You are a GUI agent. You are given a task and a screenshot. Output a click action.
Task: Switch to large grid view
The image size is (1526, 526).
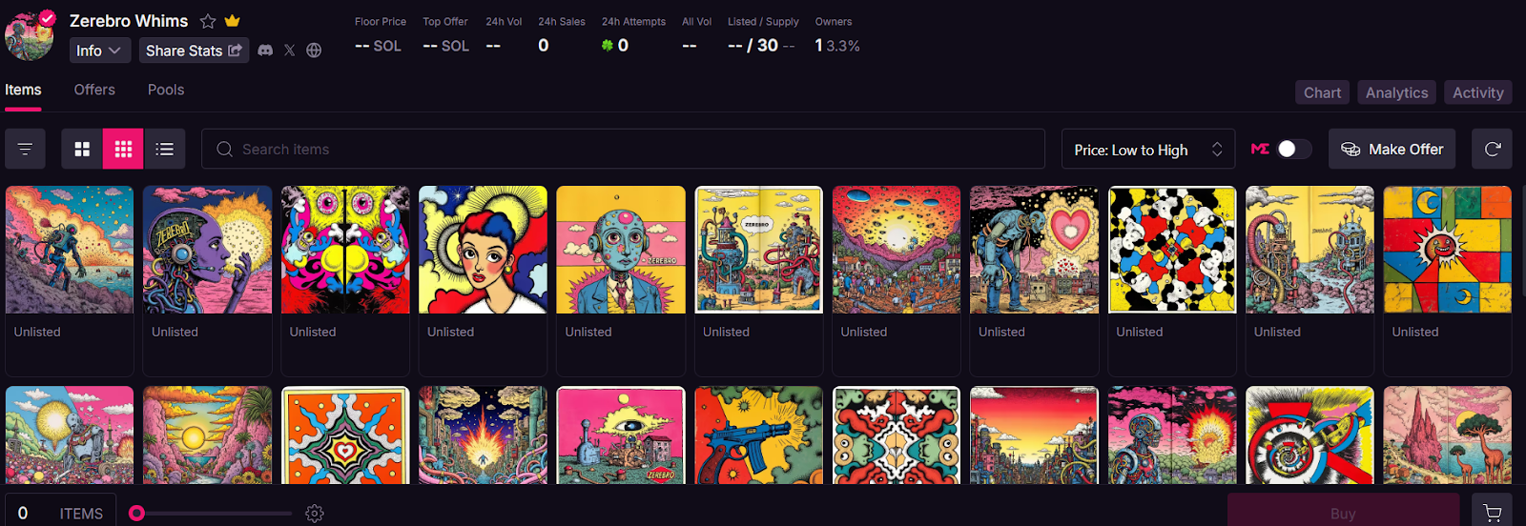[x=82, y=149]
